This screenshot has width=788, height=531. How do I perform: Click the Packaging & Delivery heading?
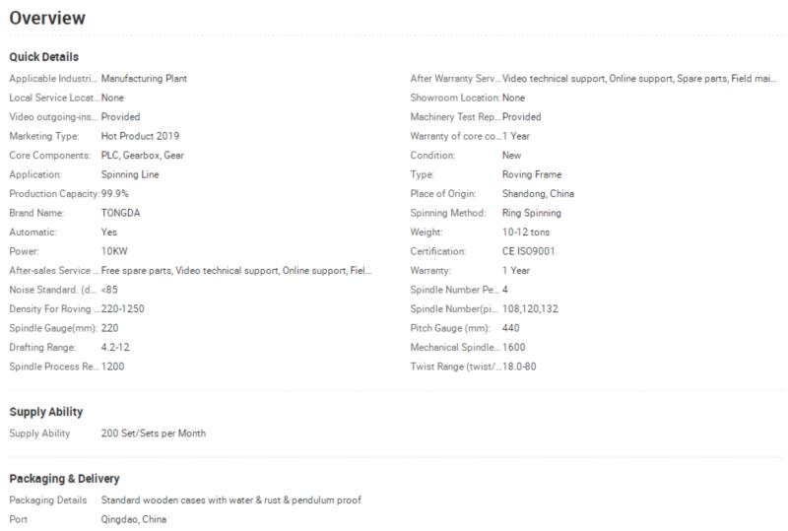coord(64,479)
